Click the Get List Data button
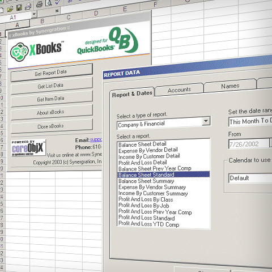This screenshot has height=272, width=272. pyautogui.click(x=52, y=86)
